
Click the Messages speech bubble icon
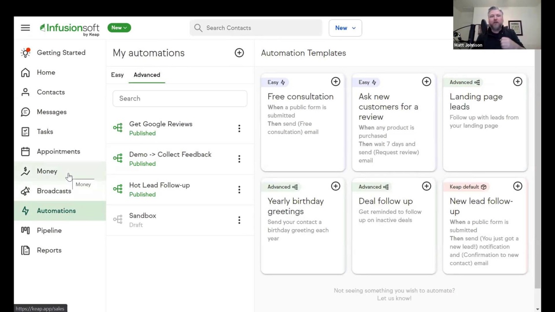point(25,112)
